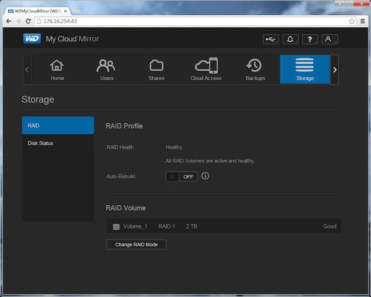Open the Backups section
The height and width of the screenshot is (297, 371).
255,69
